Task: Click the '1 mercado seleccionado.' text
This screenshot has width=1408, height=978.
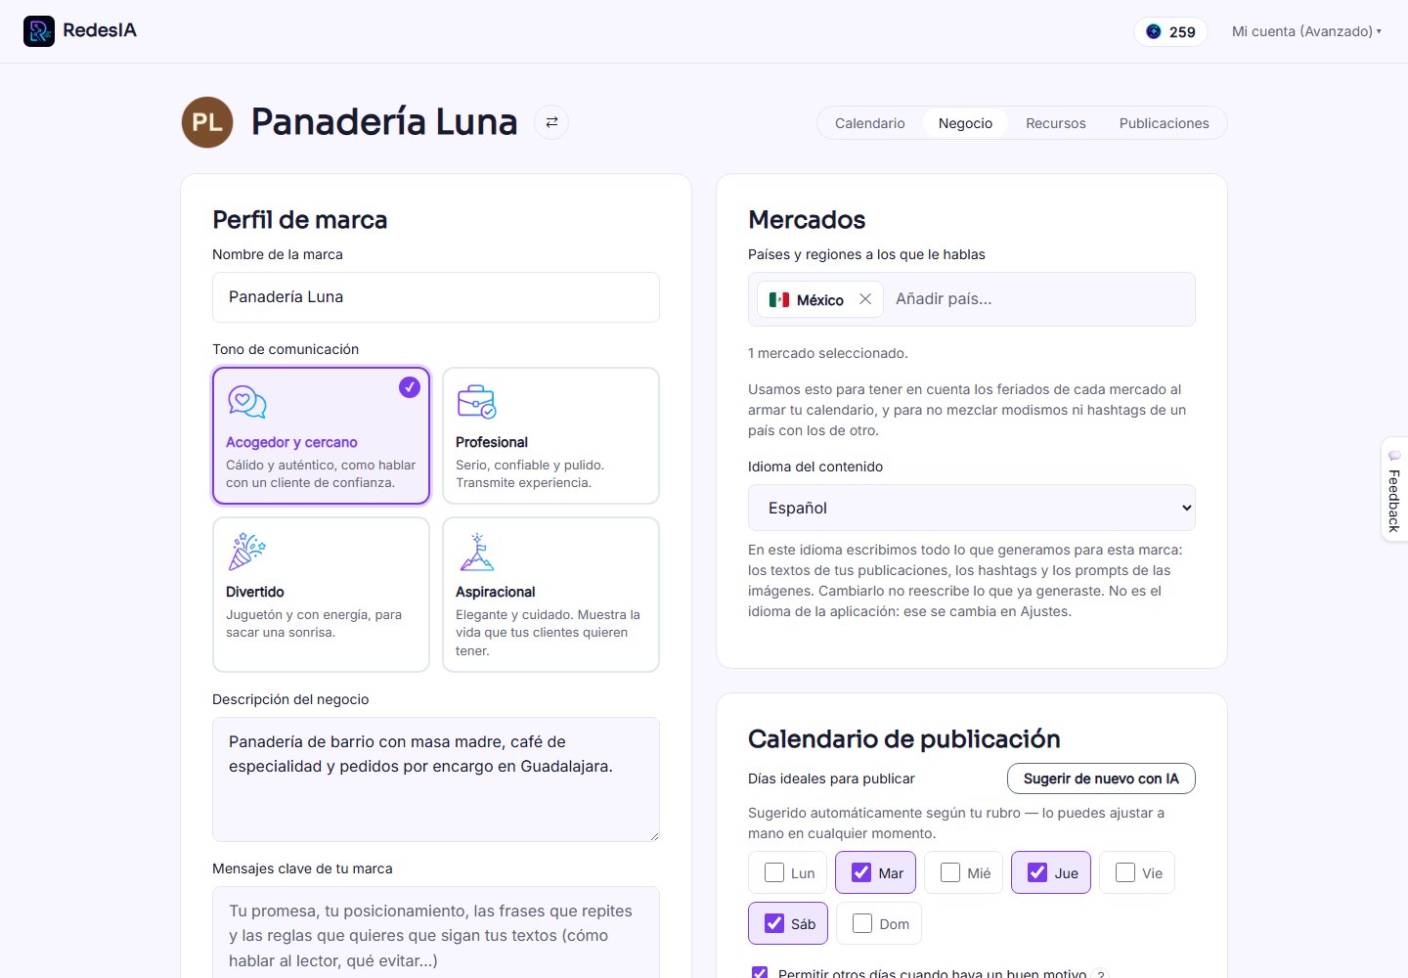Action: pyautogui.click(x=827, y=353)
